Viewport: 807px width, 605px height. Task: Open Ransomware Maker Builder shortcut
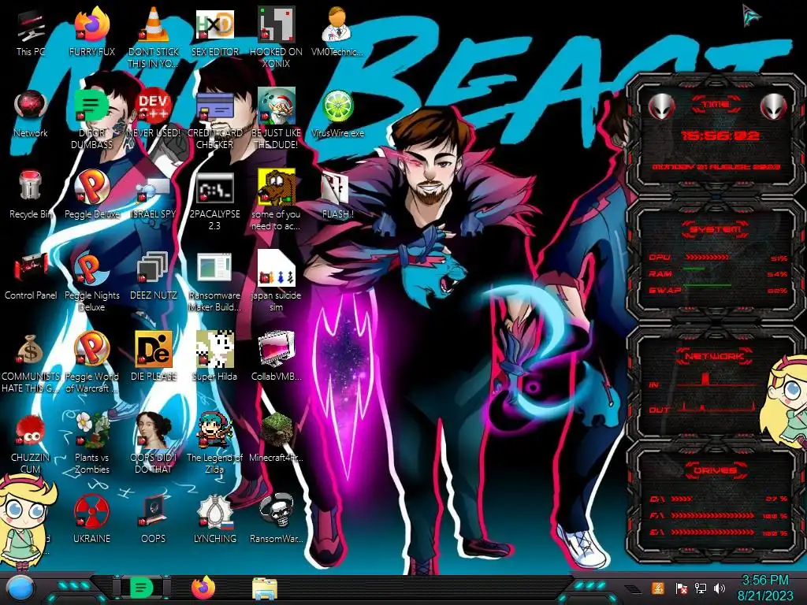tap(214, 282)
